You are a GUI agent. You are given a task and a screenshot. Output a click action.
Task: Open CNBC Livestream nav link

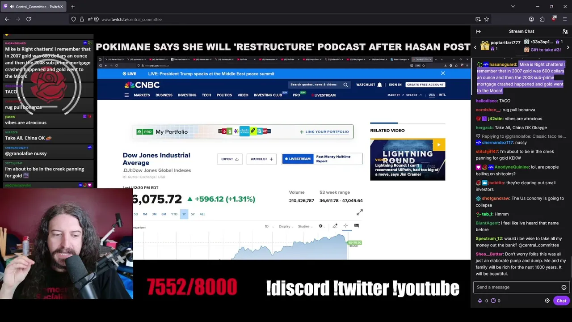[323, 95]
